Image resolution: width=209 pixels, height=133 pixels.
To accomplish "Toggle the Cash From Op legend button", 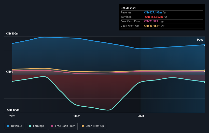I will coord(93,126).
